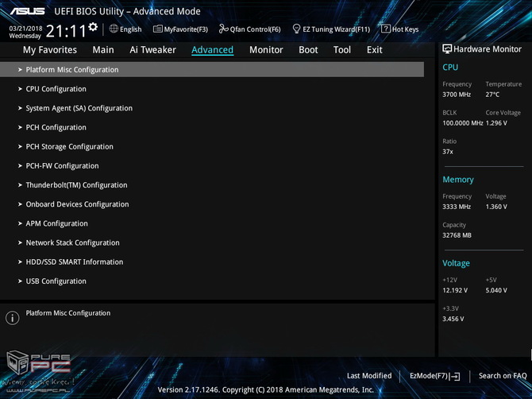Click Search on FAQ
This screenshot has height=399, width=532.
pos(503,376)
